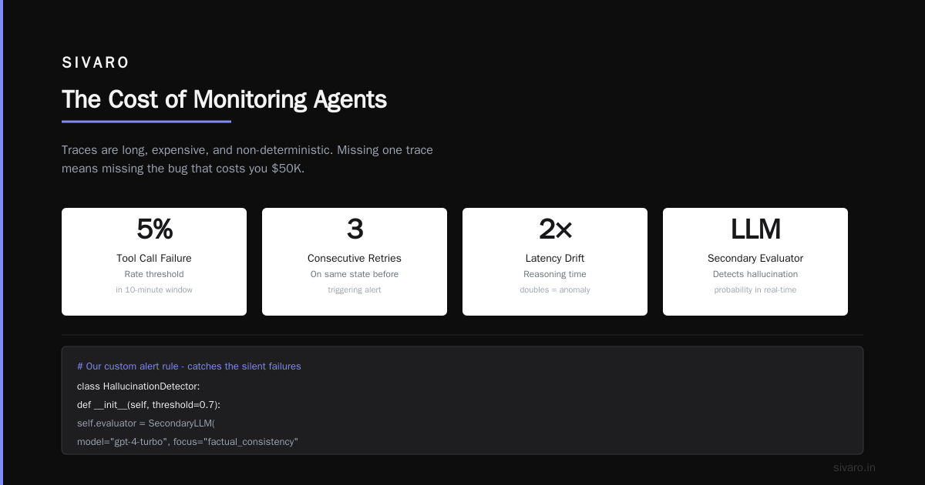Click the class HallucinationDetector code line

click(138, 386)
